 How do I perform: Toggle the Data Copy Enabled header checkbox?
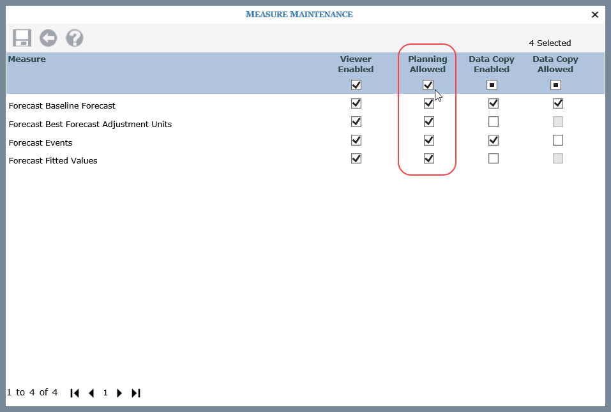click(x=492, y=85)
